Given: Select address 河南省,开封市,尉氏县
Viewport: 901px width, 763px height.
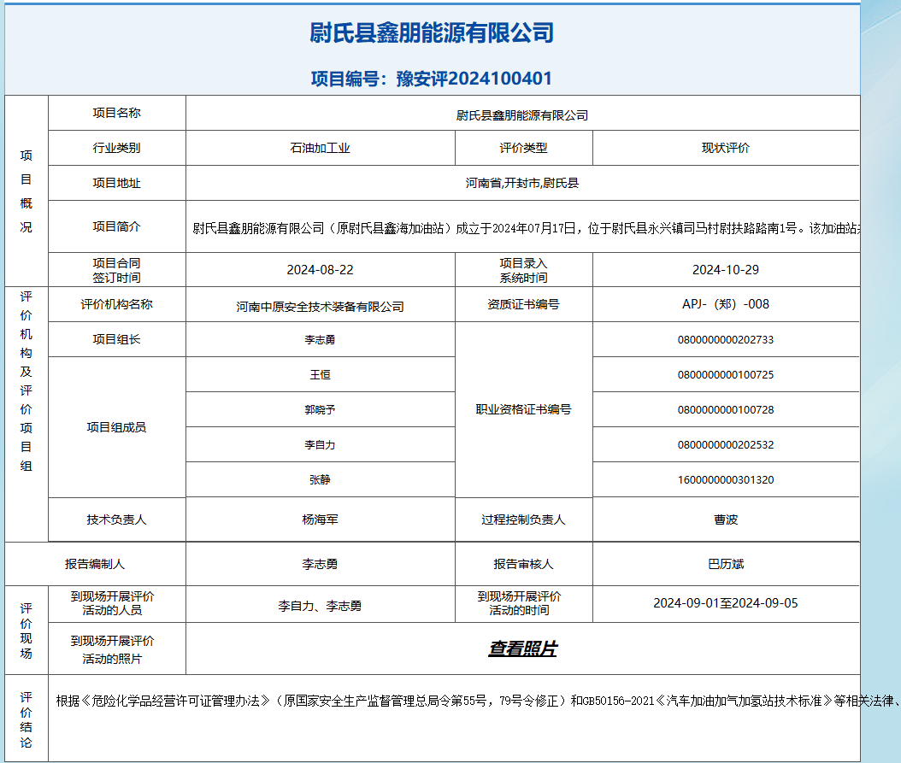Looking at the screenshot, I should [x=522, y=183].
